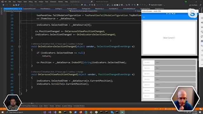The width and height of the screenshot is (203, 114).
Task: Click the Save toolbar icon
Action: click(16, 5)
